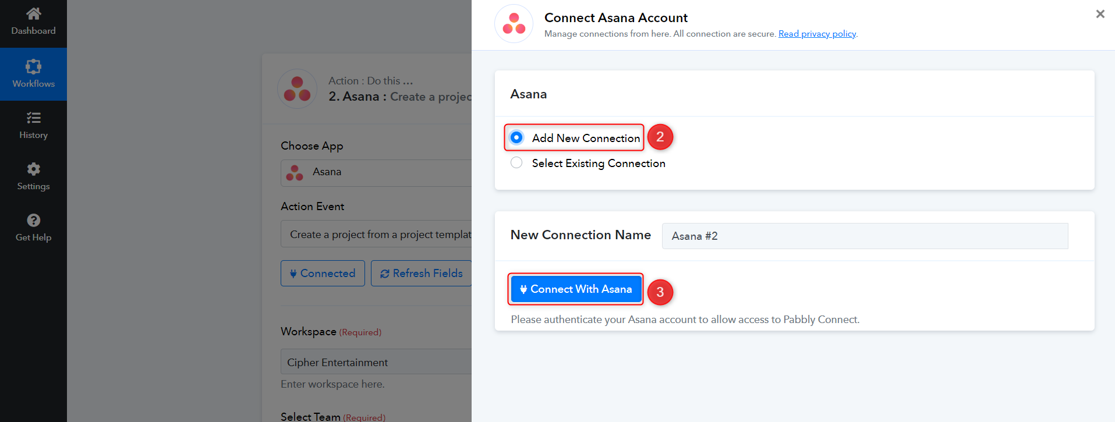Click the Workflows label in sidebar
Screen dimensions: 1115x422
[x=34, y=84]
